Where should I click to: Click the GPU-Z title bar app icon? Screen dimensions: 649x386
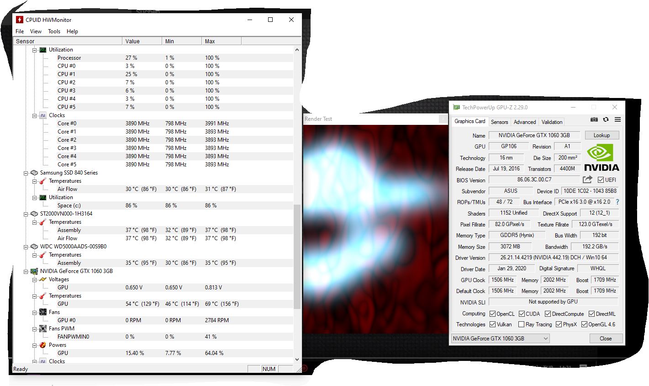[x=456, y=107]
